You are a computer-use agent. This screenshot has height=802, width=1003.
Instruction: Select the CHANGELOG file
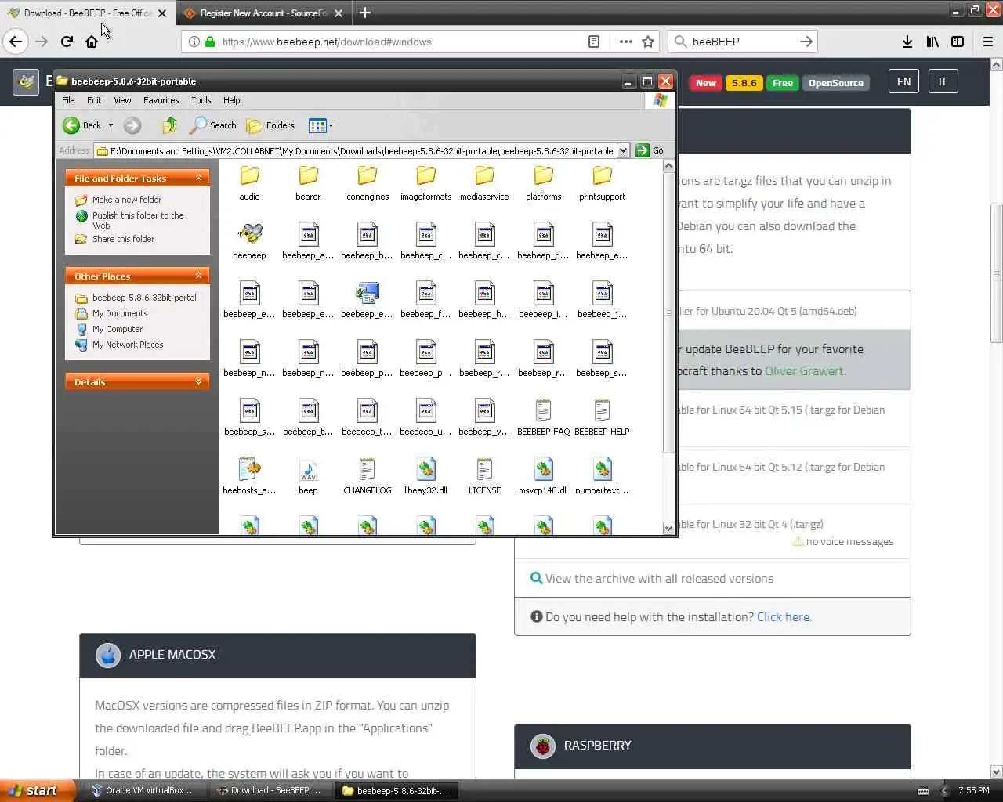click(367, 476)
